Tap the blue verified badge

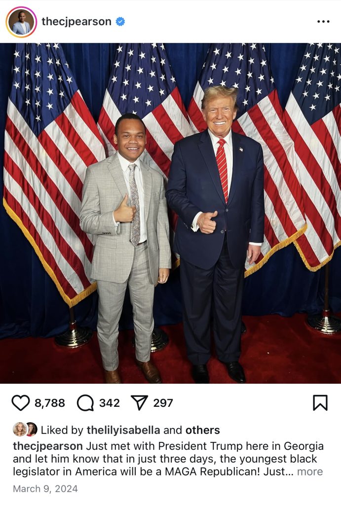coord(120,22)
